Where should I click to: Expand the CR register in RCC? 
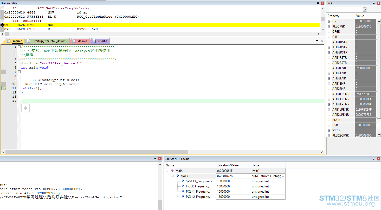pyautogui.click(x=329, y=21)
